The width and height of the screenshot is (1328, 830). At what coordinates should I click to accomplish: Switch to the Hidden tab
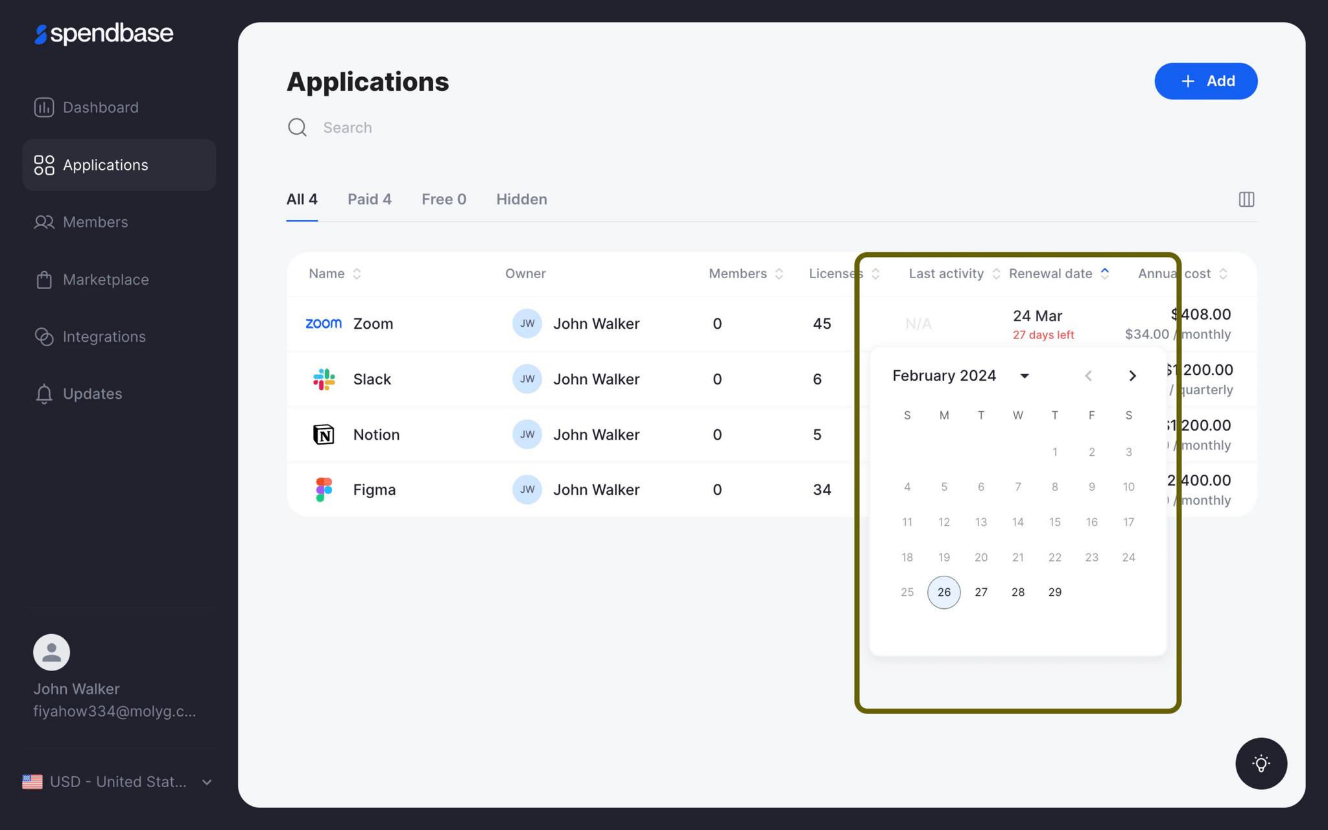[522, 200]
